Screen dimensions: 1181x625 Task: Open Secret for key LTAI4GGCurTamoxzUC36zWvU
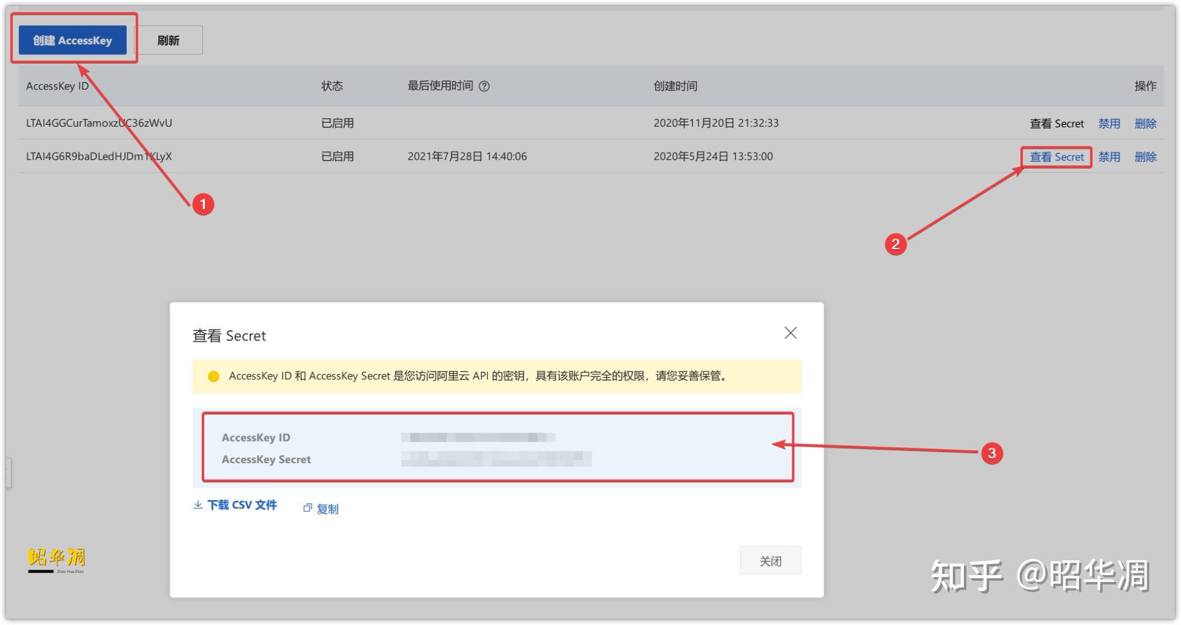(1056, 123)
